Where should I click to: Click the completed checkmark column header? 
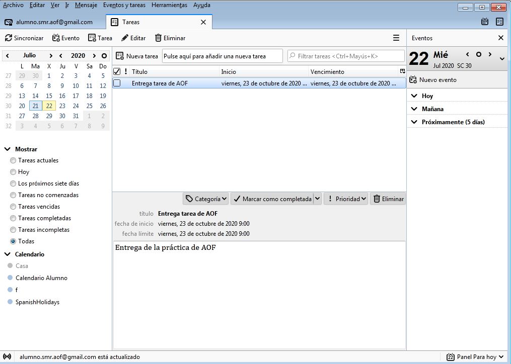pos(117,71)
